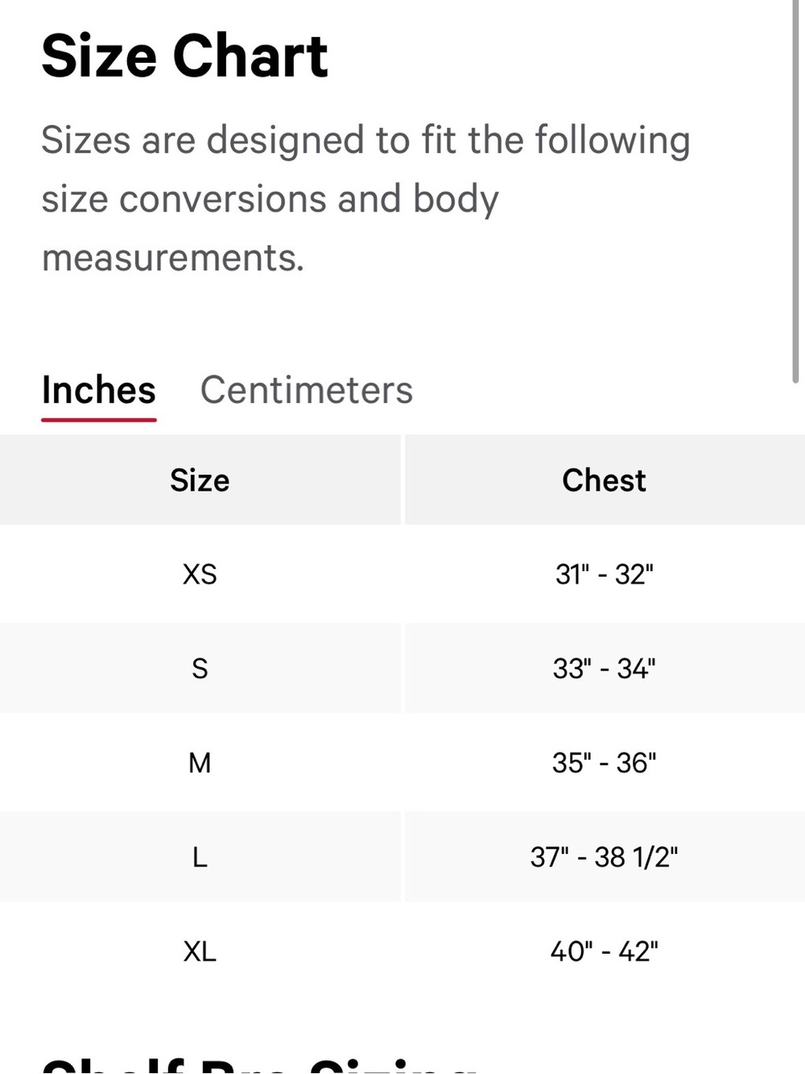Select the XS size cell
The width and height of the screenshot is (805, 1074).
tap(200, 574)
